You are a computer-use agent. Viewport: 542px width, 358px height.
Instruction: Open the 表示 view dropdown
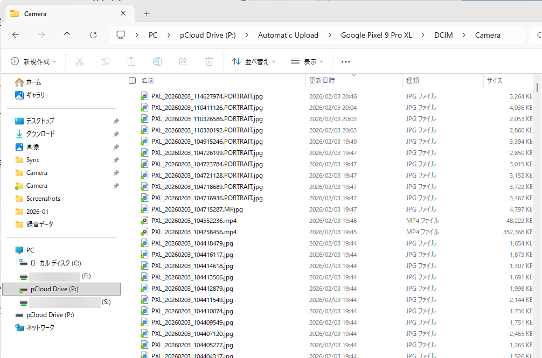(307, 61)
